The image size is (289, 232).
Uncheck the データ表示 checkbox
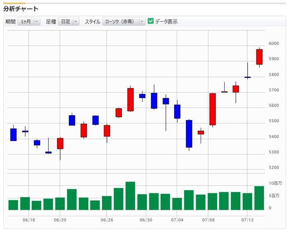151,21
